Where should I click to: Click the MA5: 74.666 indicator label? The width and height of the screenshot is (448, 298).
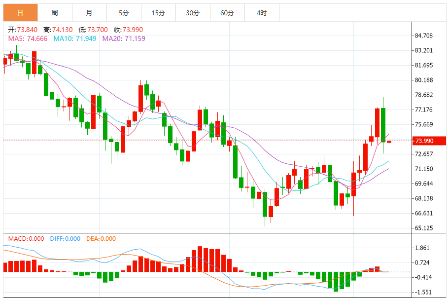point(28,38)
